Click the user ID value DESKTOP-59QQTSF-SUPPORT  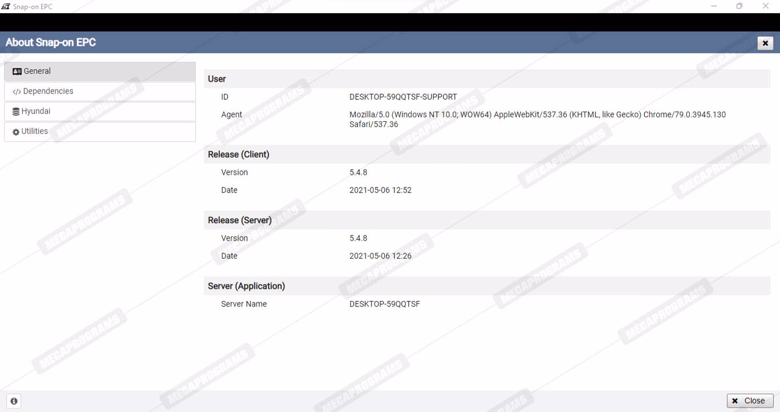(403, 97)
